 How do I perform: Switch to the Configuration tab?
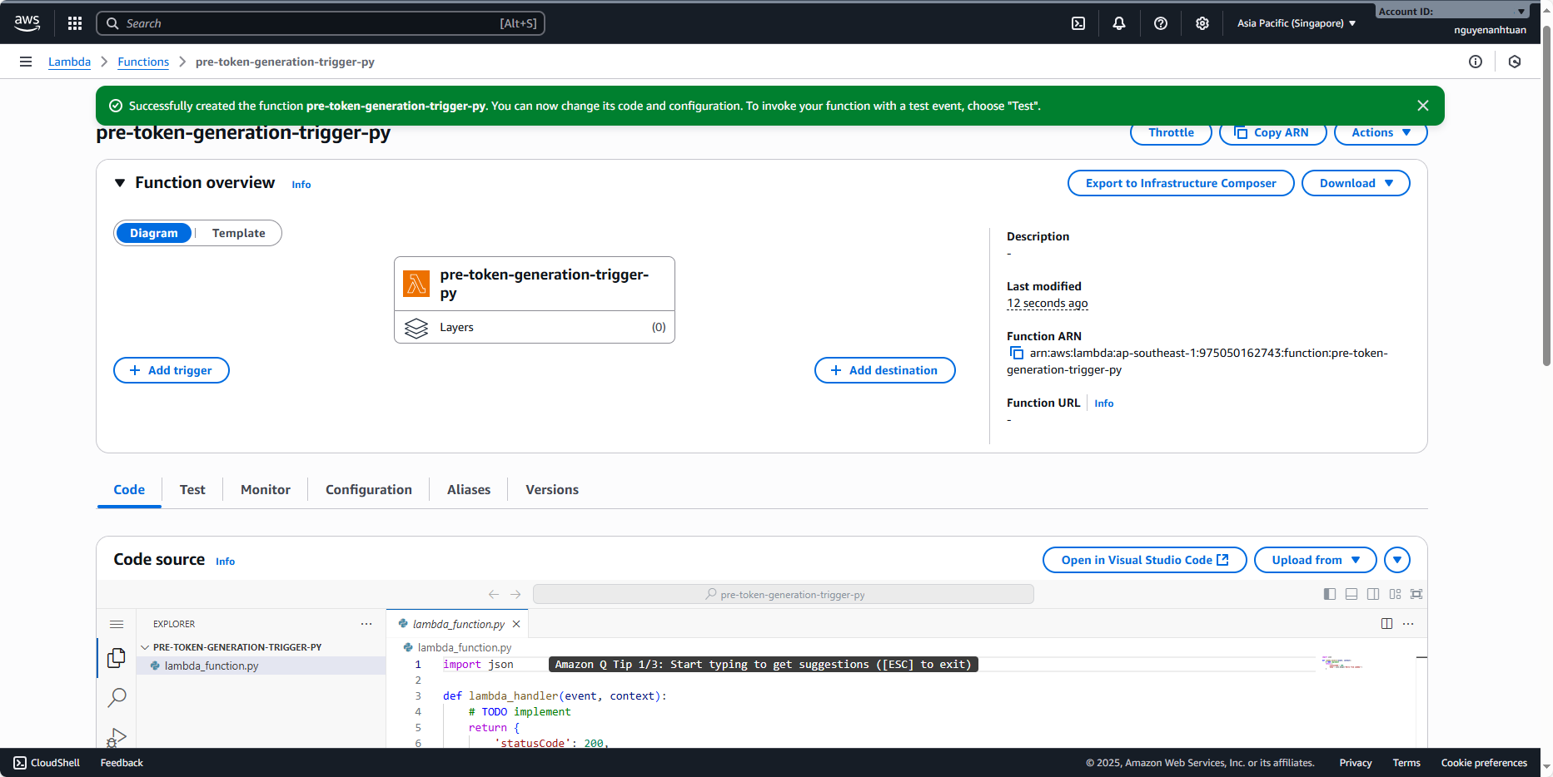tap(368, 490)
